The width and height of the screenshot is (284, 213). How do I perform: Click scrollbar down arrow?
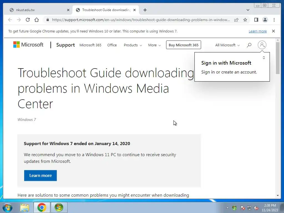pyautogui.click(x=278, y=196)
